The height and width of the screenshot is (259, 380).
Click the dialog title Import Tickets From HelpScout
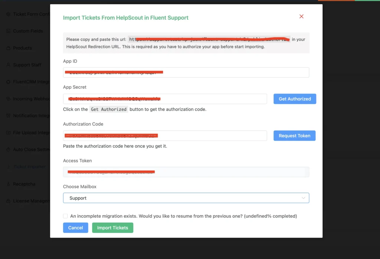pos(125,18)
